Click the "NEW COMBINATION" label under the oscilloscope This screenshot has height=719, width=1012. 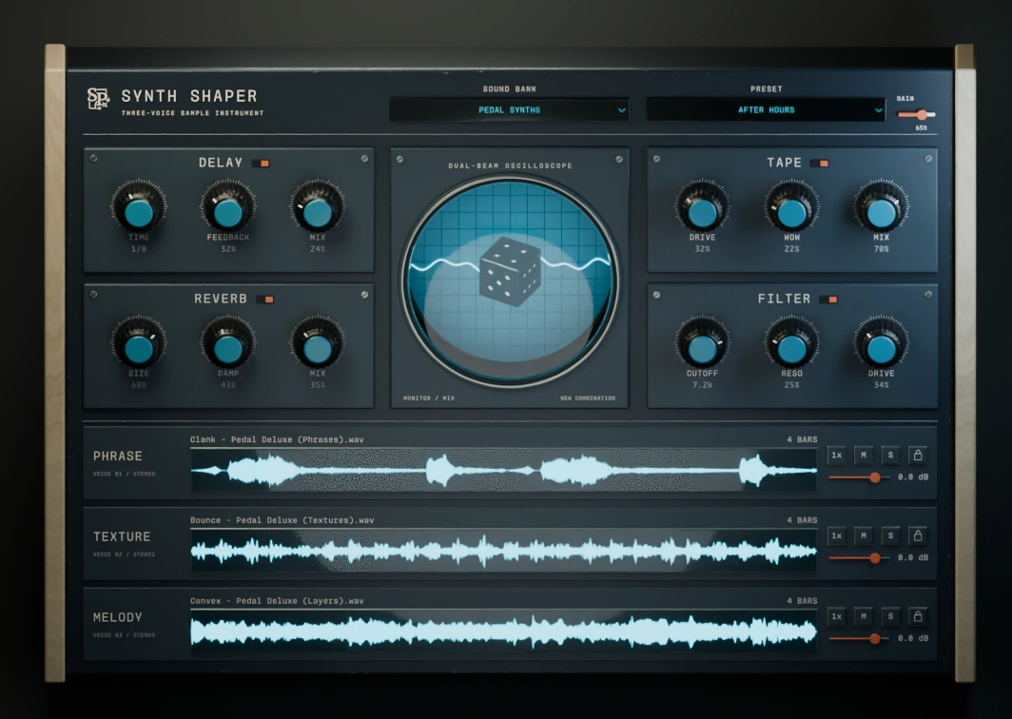pyautogui.click(x=588, y=398)
